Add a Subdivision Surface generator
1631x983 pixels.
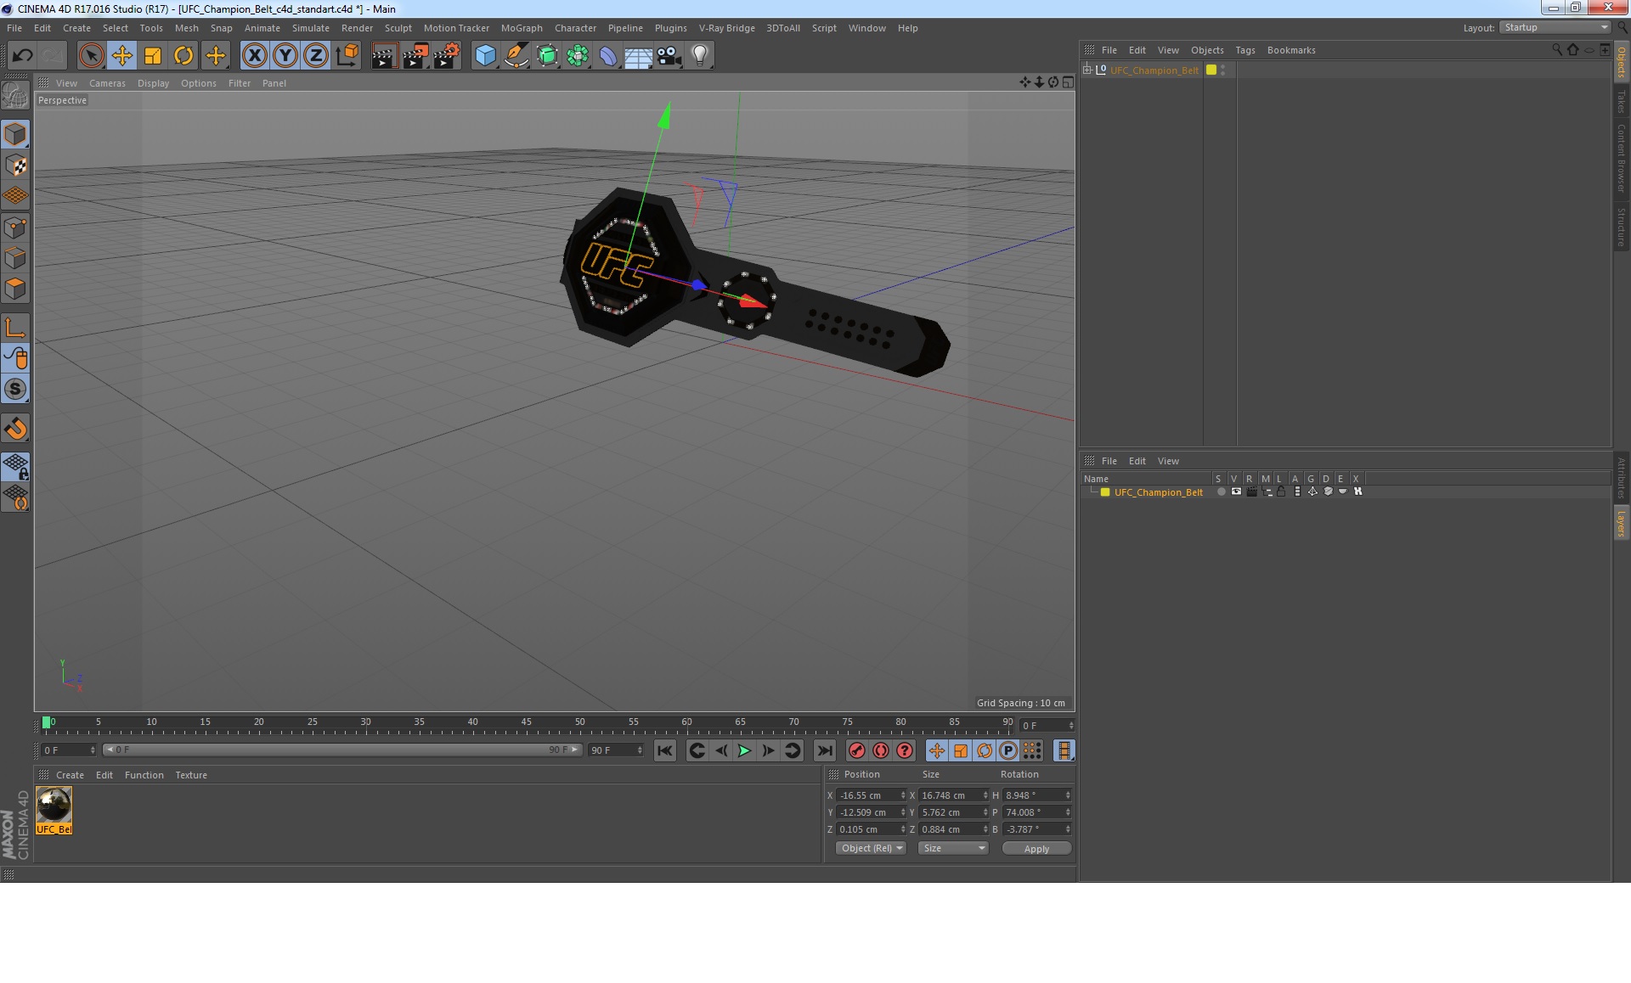[x=547, y=56]
